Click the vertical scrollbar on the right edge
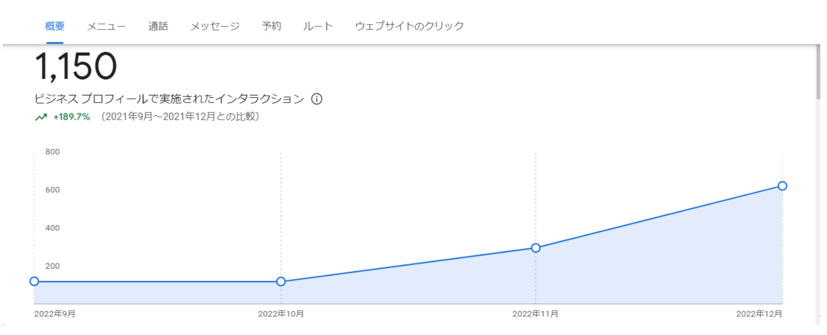Viewport: 827px width, 335px height. point(818,73)
